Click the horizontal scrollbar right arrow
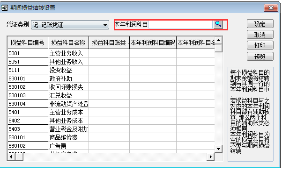 [x=210, y=157]
